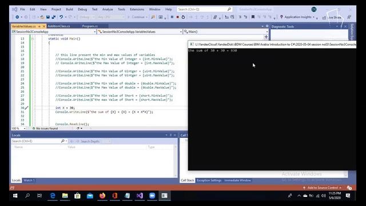Click the search magnifier in Quick Launch
This screenshot has width=366, height=206.
pyautogui.click(x=229, y=9)
